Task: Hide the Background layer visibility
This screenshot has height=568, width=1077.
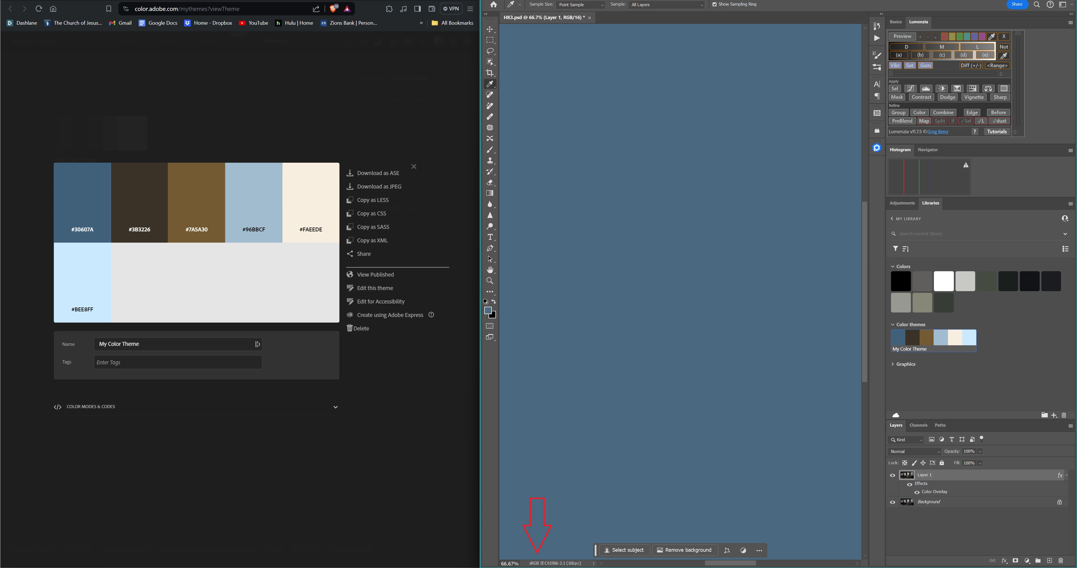Action: coord(893,502)
